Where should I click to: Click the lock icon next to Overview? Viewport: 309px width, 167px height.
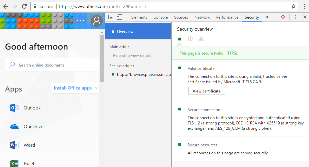[113, 32]
